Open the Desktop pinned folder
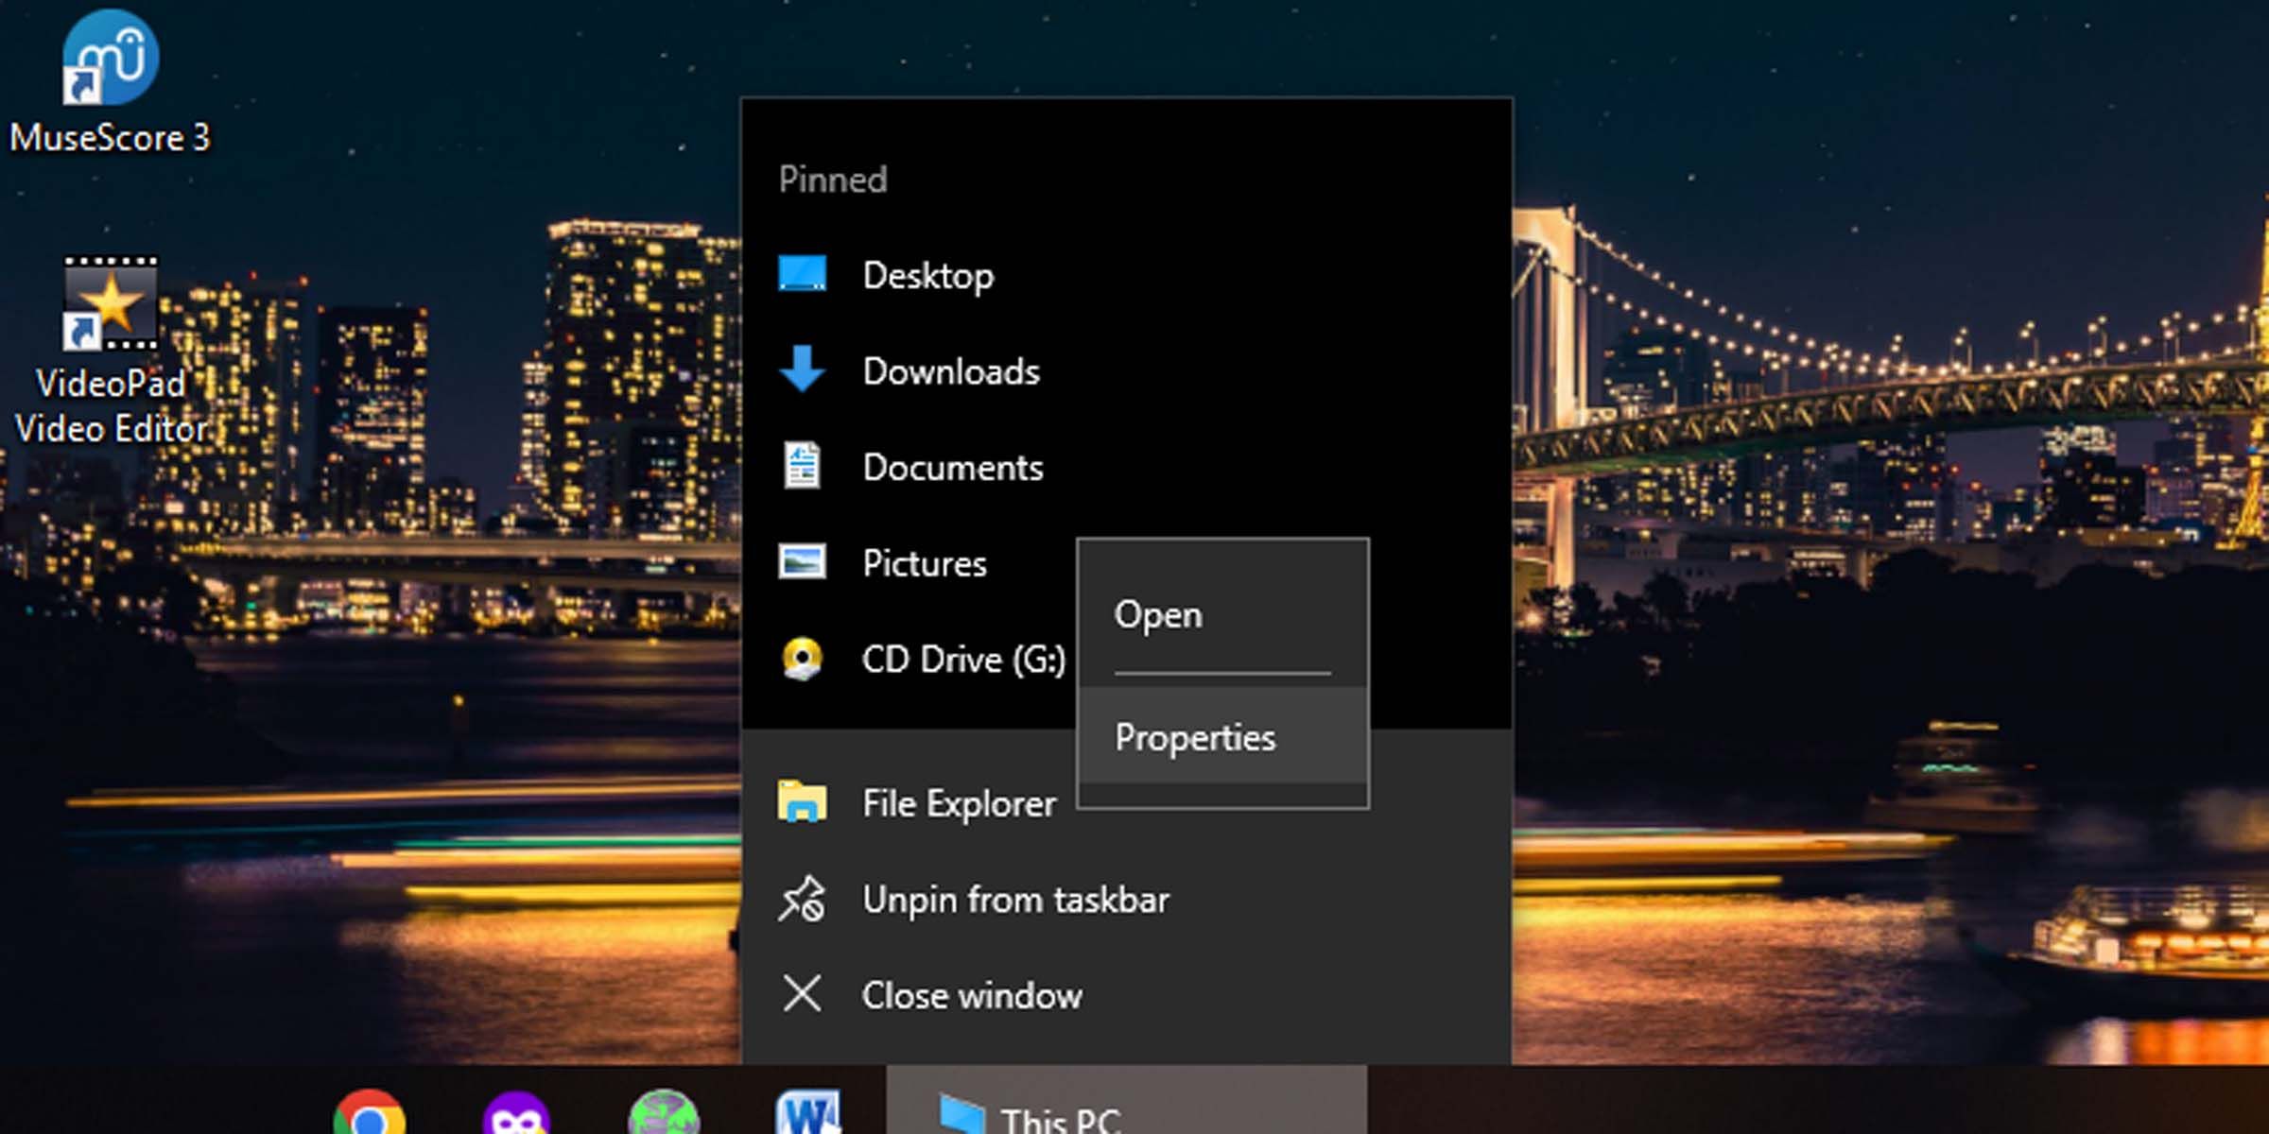This screenshot has height=1134, width=2269. pyautogui.click(x=927, y=276)
